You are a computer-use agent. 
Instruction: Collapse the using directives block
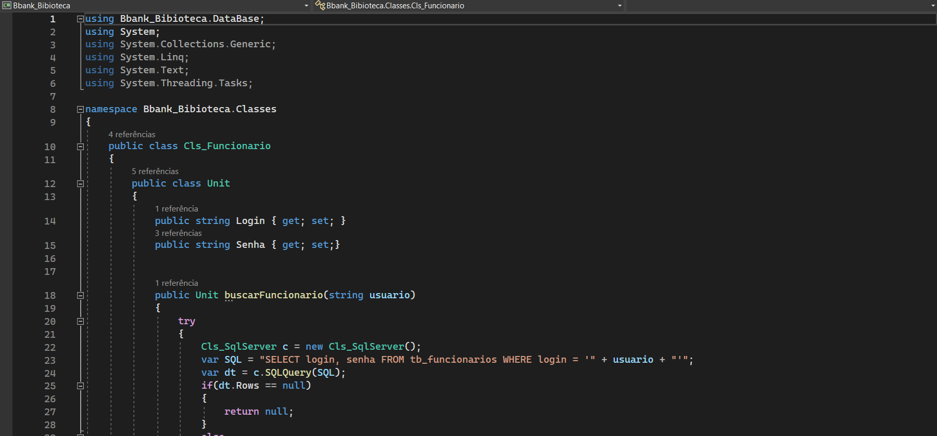(x=80, y=19)
